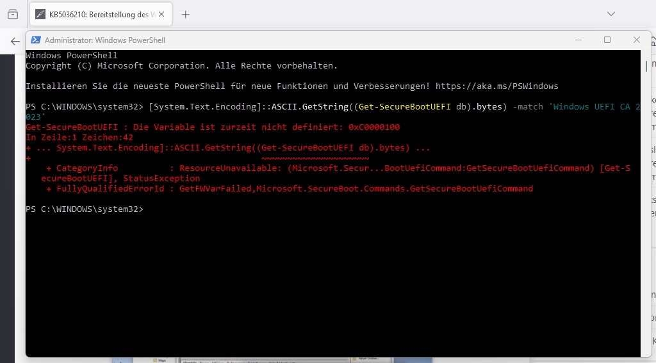The width and height of the screenshot is (656, 363).
Task: Click the 'ResourceUnavailable:' text
Action: pyautogui.click(x=231, y=168)
